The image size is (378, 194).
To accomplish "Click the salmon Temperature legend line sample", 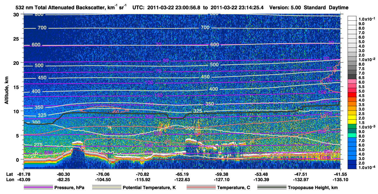I will click(201, 188).
